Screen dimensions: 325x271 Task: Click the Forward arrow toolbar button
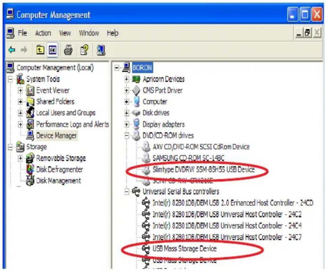click(x=24, y=50)
